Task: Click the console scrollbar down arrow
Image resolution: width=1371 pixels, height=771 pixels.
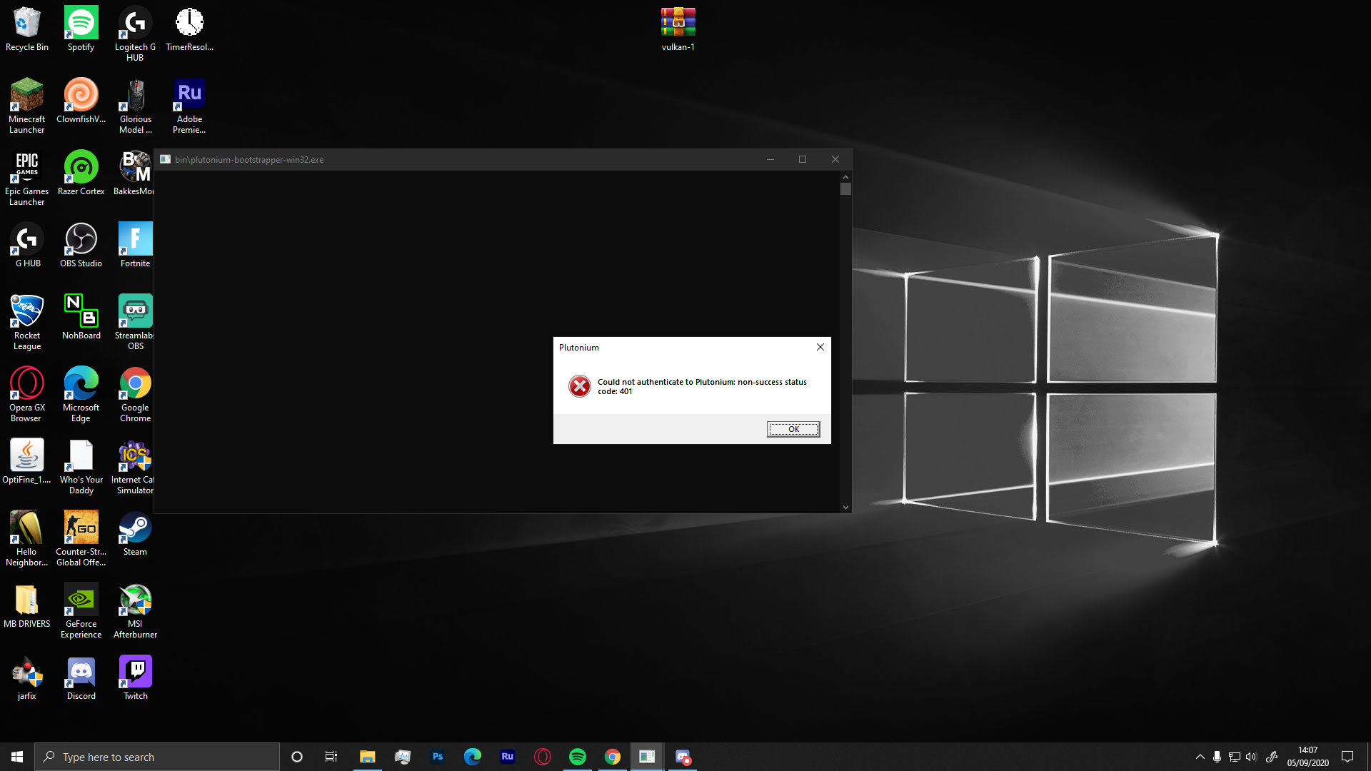Action: point(845,508)
